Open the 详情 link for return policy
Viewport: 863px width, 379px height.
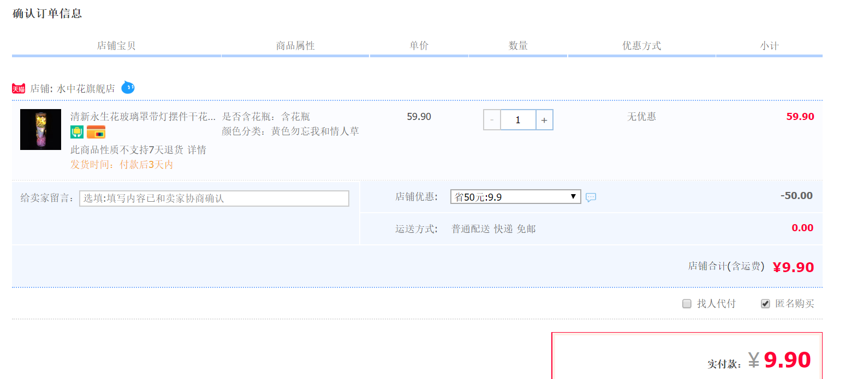(x=197, y=150)
